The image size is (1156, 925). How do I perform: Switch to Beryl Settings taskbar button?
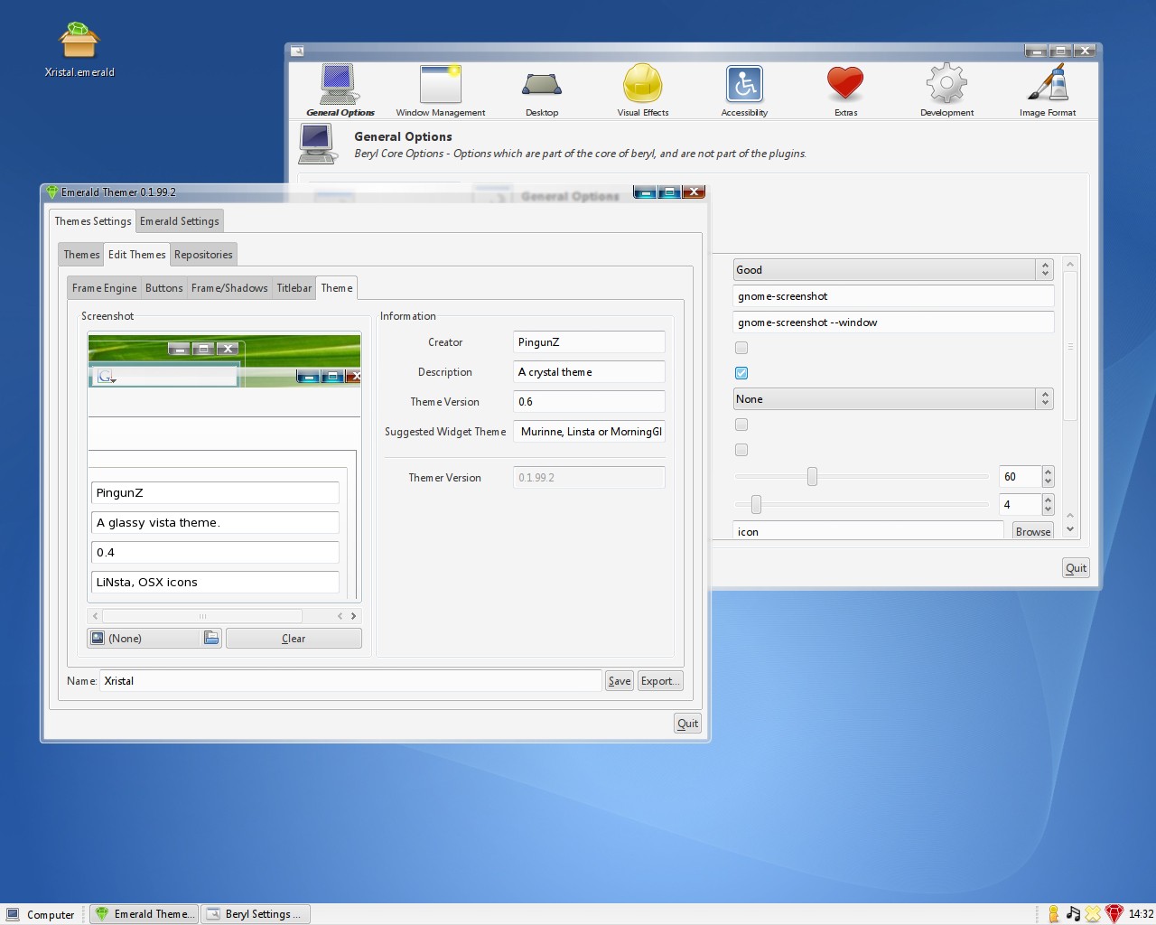256,914
